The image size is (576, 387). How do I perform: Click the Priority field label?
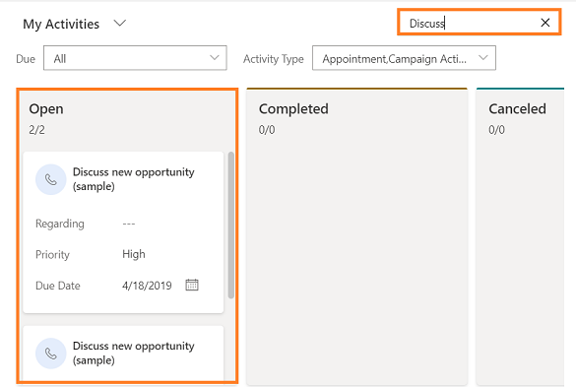click(x=52, y=255)
